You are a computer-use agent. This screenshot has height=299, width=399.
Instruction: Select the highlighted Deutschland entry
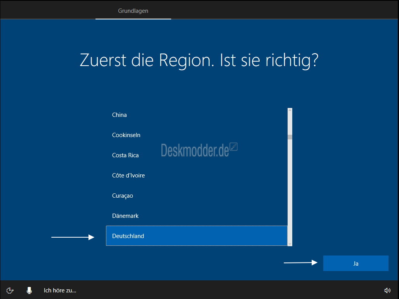[197, 236]
